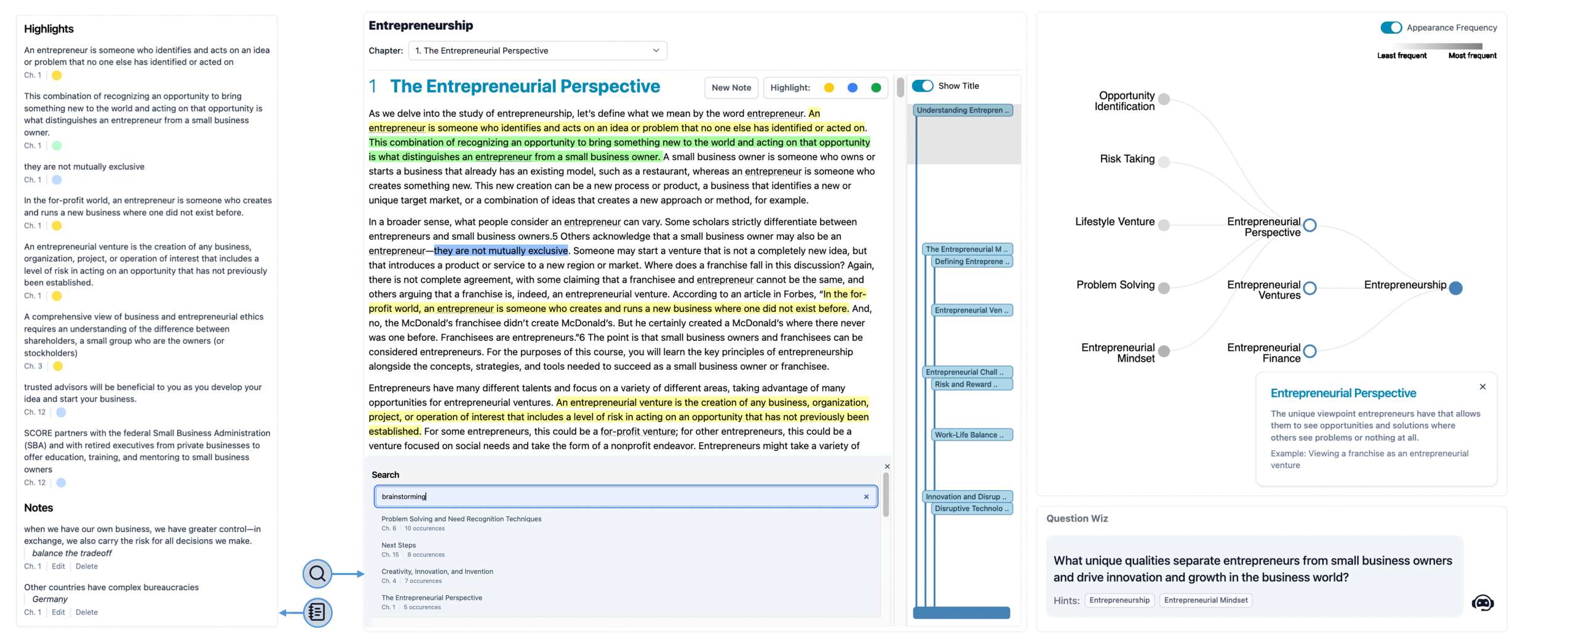Jump to Understanding Entrepren.. section marker
The image size is (1582, 640).
pos(963,111)
